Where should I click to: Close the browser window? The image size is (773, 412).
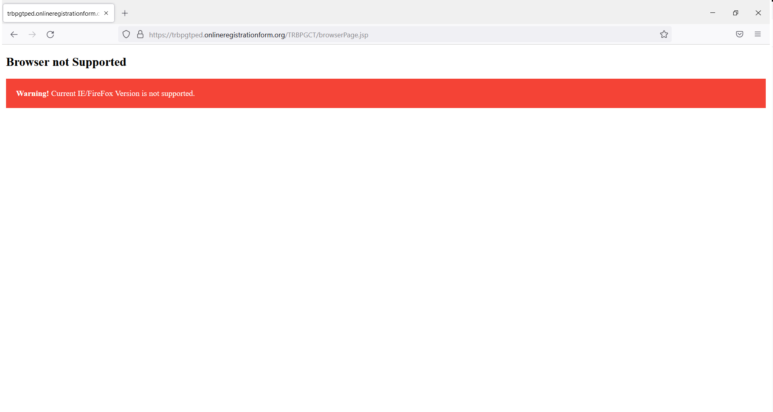tap(758, 13)
